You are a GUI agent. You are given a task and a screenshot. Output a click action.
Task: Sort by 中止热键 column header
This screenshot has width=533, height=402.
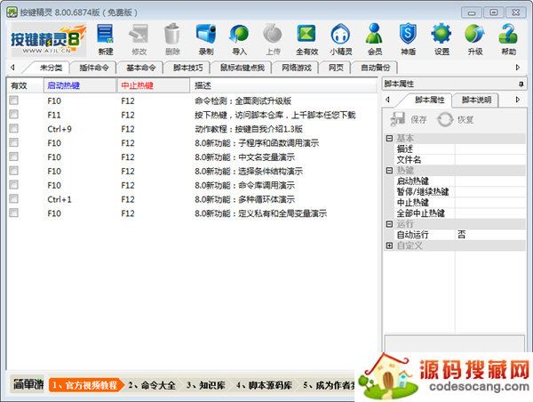click(x=154, y=85)
